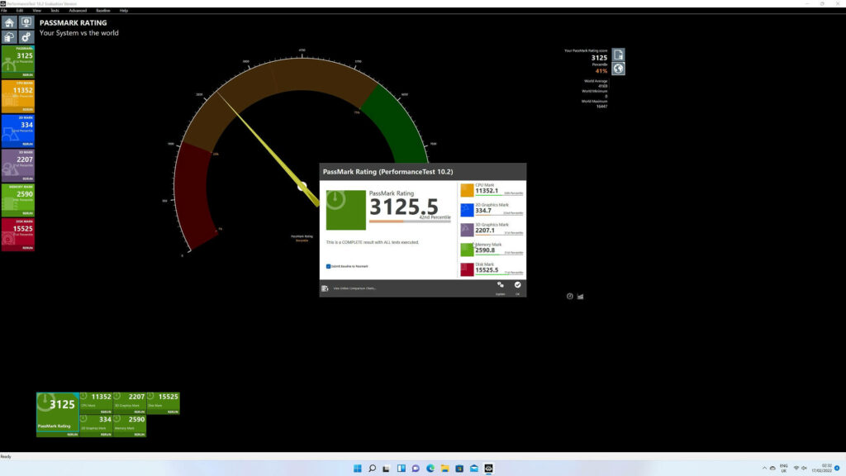Open the taskbar Mail app
Viewport: 846px width, 476px height.
point(473,469)
